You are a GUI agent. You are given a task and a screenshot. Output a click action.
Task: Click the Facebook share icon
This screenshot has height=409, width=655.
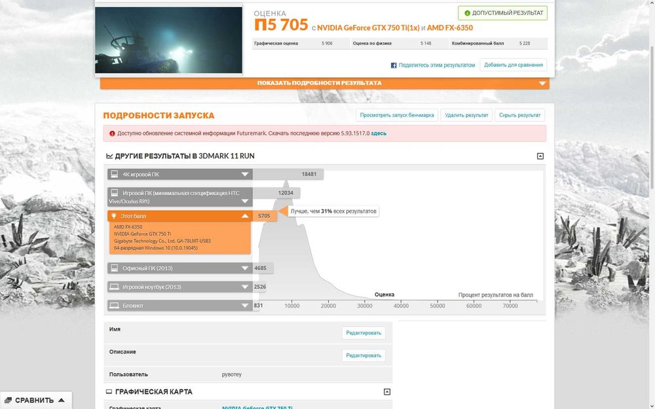[x=394, y=65]
